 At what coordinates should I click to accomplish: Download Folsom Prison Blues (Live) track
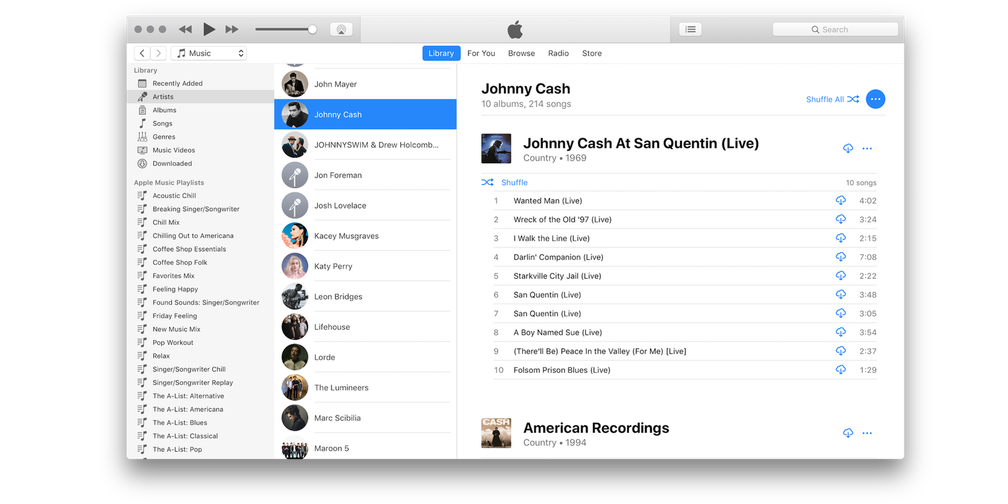click(840, 370)
